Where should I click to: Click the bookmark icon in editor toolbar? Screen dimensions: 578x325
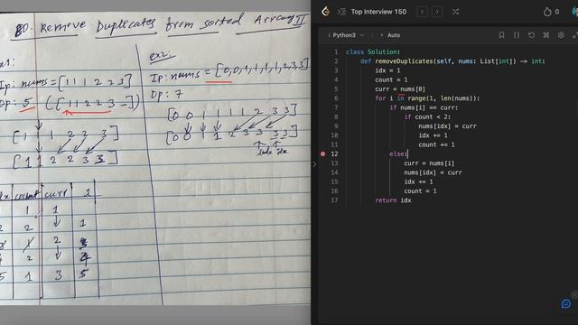pos(501,35)
